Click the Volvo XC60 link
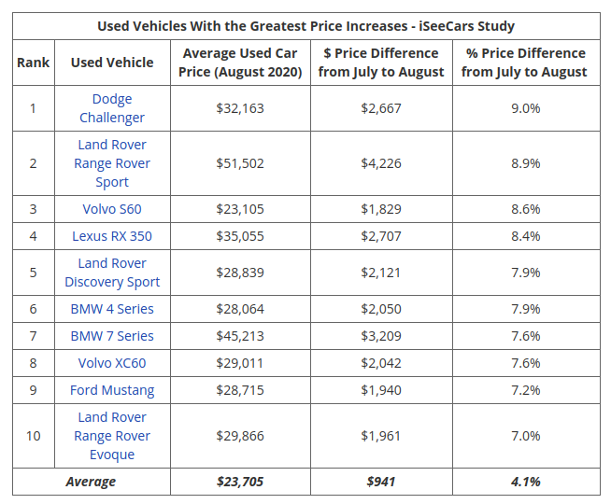 pos(112,363)
